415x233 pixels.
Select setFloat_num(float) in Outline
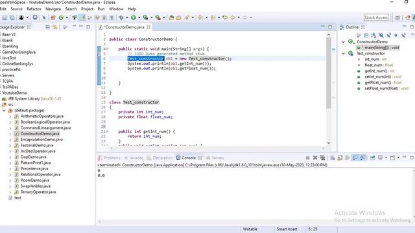386,88
